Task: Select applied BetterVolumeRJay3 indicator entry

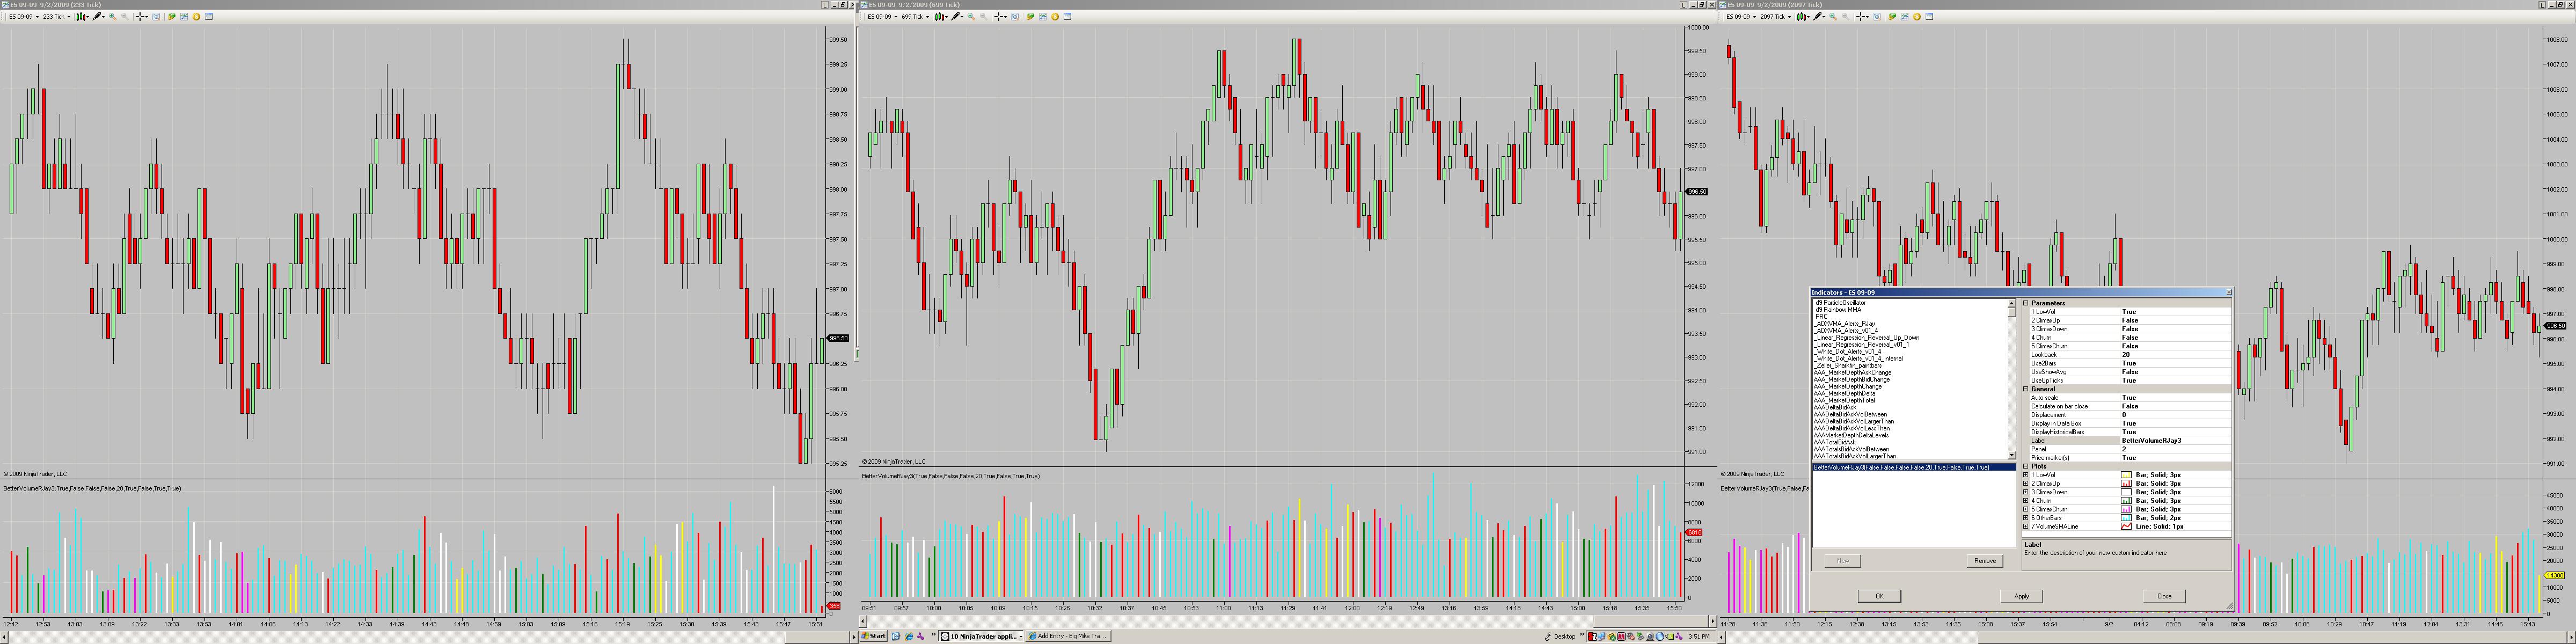Action: [x=1914, y=467]
